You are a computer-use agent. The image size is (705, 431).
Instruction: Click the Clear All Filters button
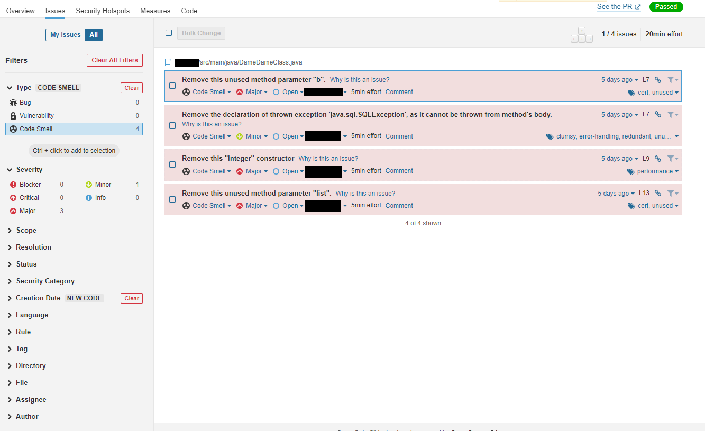114,60
